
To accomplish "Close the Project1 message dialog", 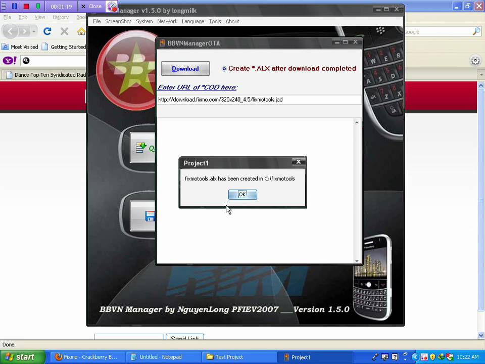I will 299,162.
